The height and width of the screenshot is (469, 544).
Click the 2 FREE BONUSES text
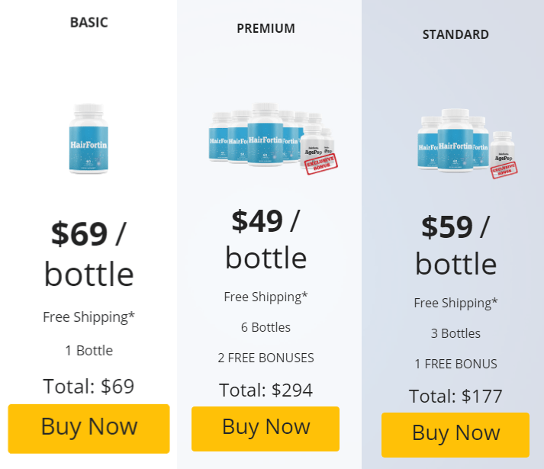click(x=266, y=358)
